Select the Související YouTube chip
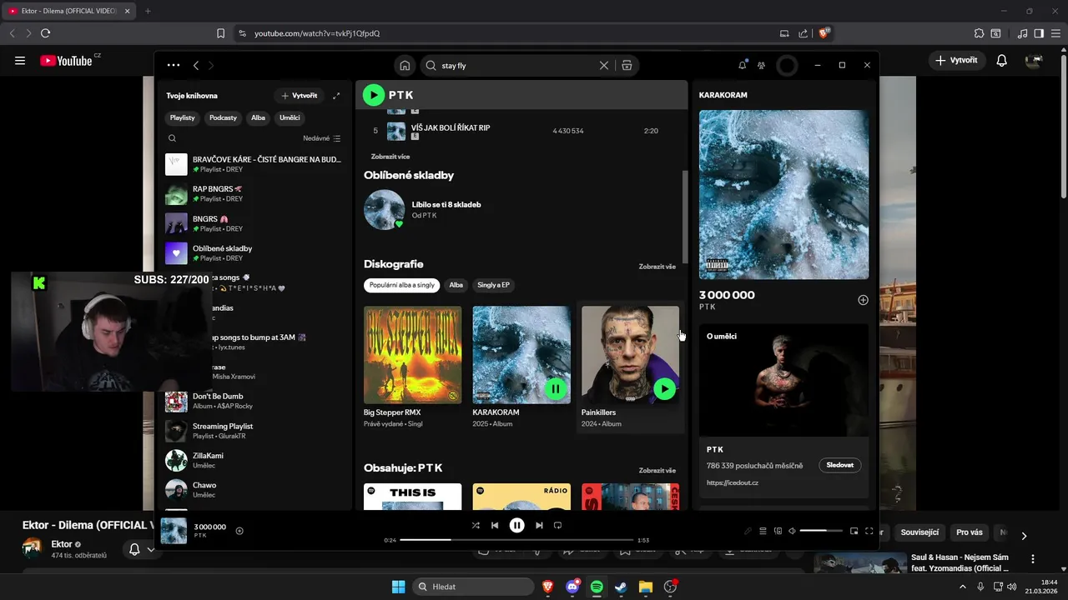The image size is (1068, 600). pos(919,532)
